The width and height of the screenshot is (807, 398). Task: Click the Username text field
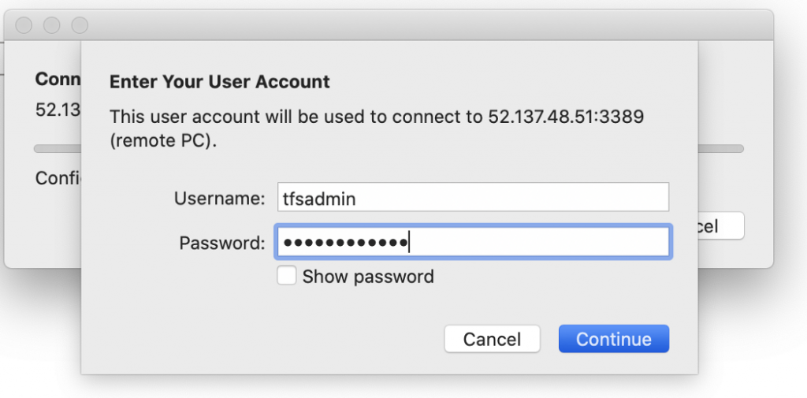coord(472,198)
